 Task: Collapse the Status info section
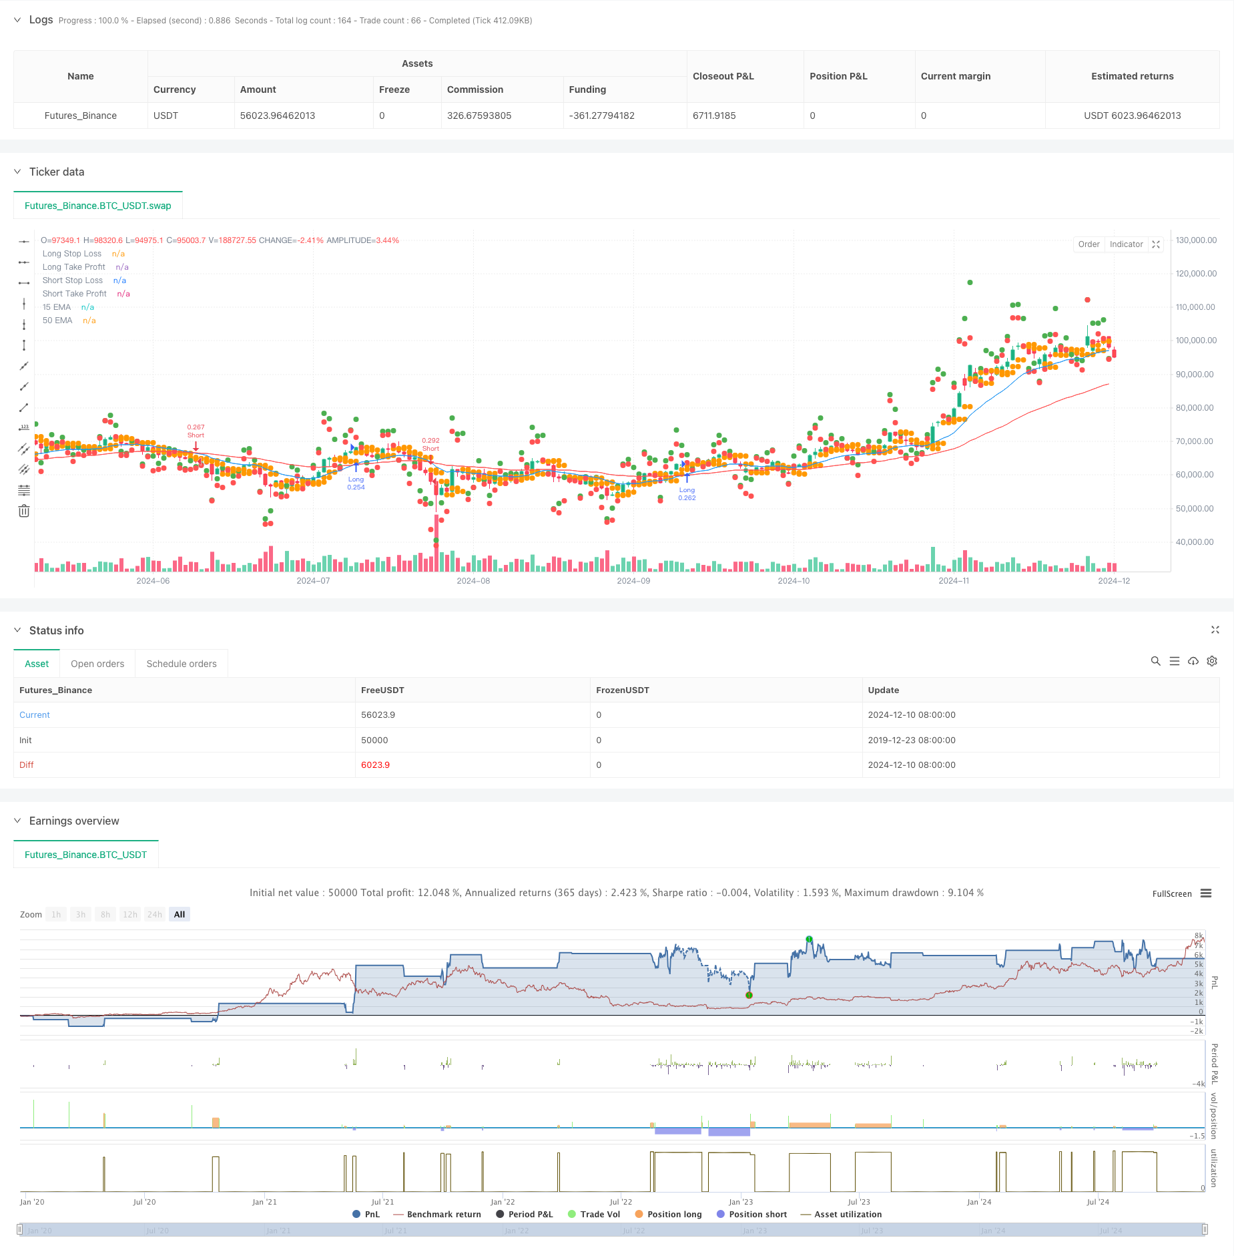point(17,630)
